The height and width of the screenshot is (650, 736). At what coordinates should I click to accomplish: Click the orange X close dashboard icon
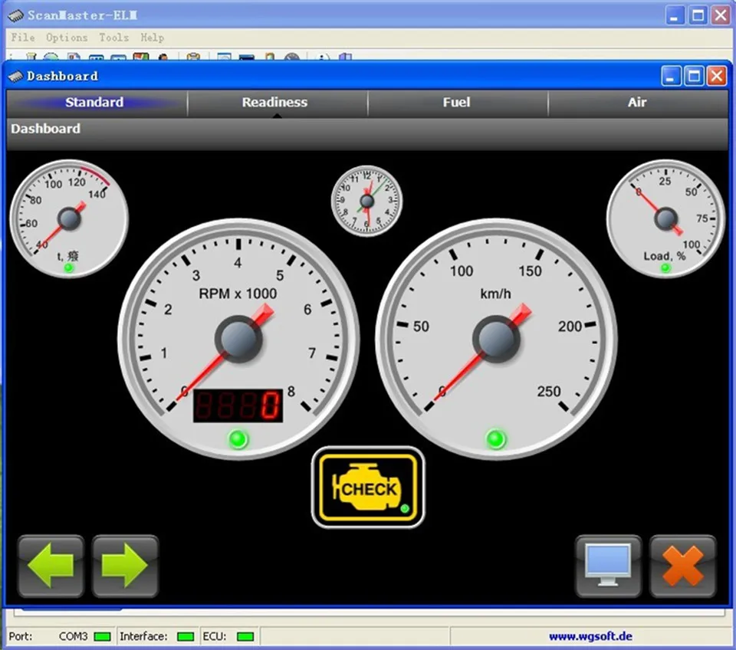point(682,566)
